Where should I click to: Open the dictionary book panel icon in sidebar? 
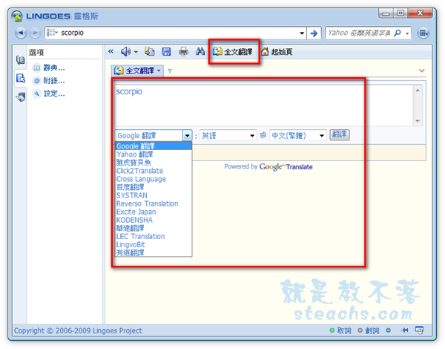[x=21, y=60]
